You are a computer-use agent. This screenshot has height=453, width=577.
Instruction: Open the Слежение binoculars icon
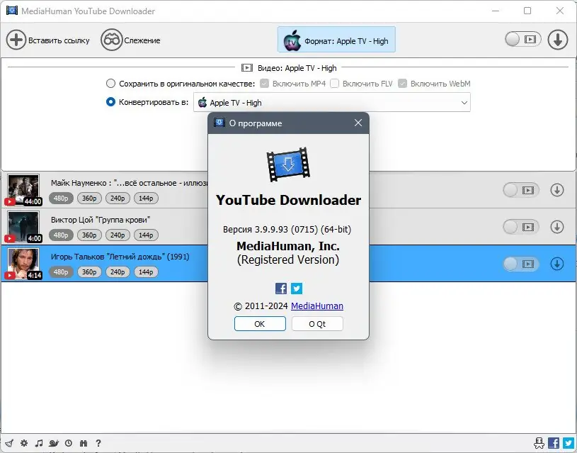pyautogui.click(x=111, y=40)
